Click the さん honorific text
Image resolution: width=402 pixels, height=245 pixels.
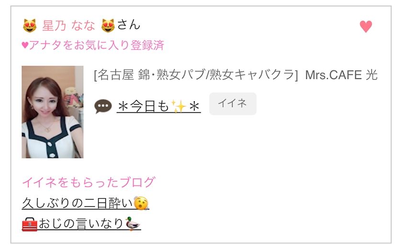[x=129, y=25]
